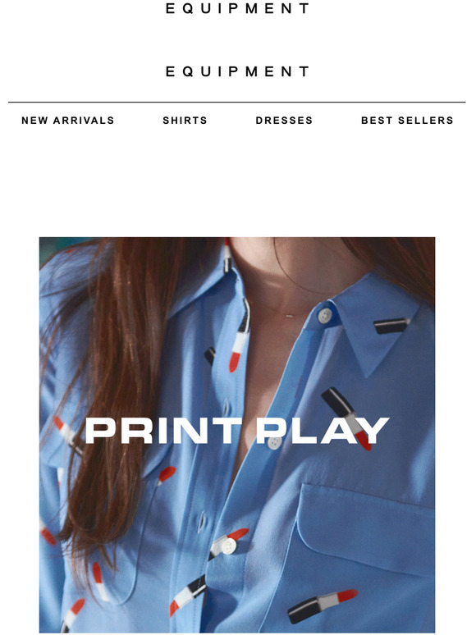The image size is (476, 635).
Task: Click the lipstick print at the bottom center hem
Action: click(188, 596)
